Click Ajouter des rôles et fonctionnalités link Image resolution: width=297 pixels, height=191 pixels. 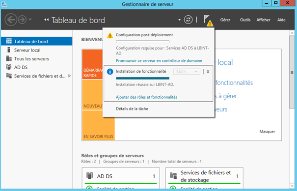click(x=146, y=97)
